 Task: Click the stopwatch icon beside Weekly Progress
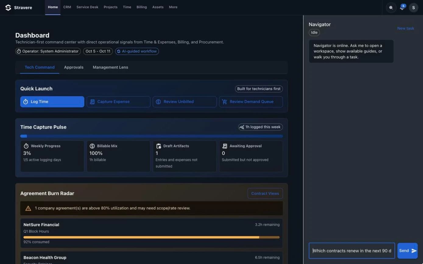click(x=26, y=146)
